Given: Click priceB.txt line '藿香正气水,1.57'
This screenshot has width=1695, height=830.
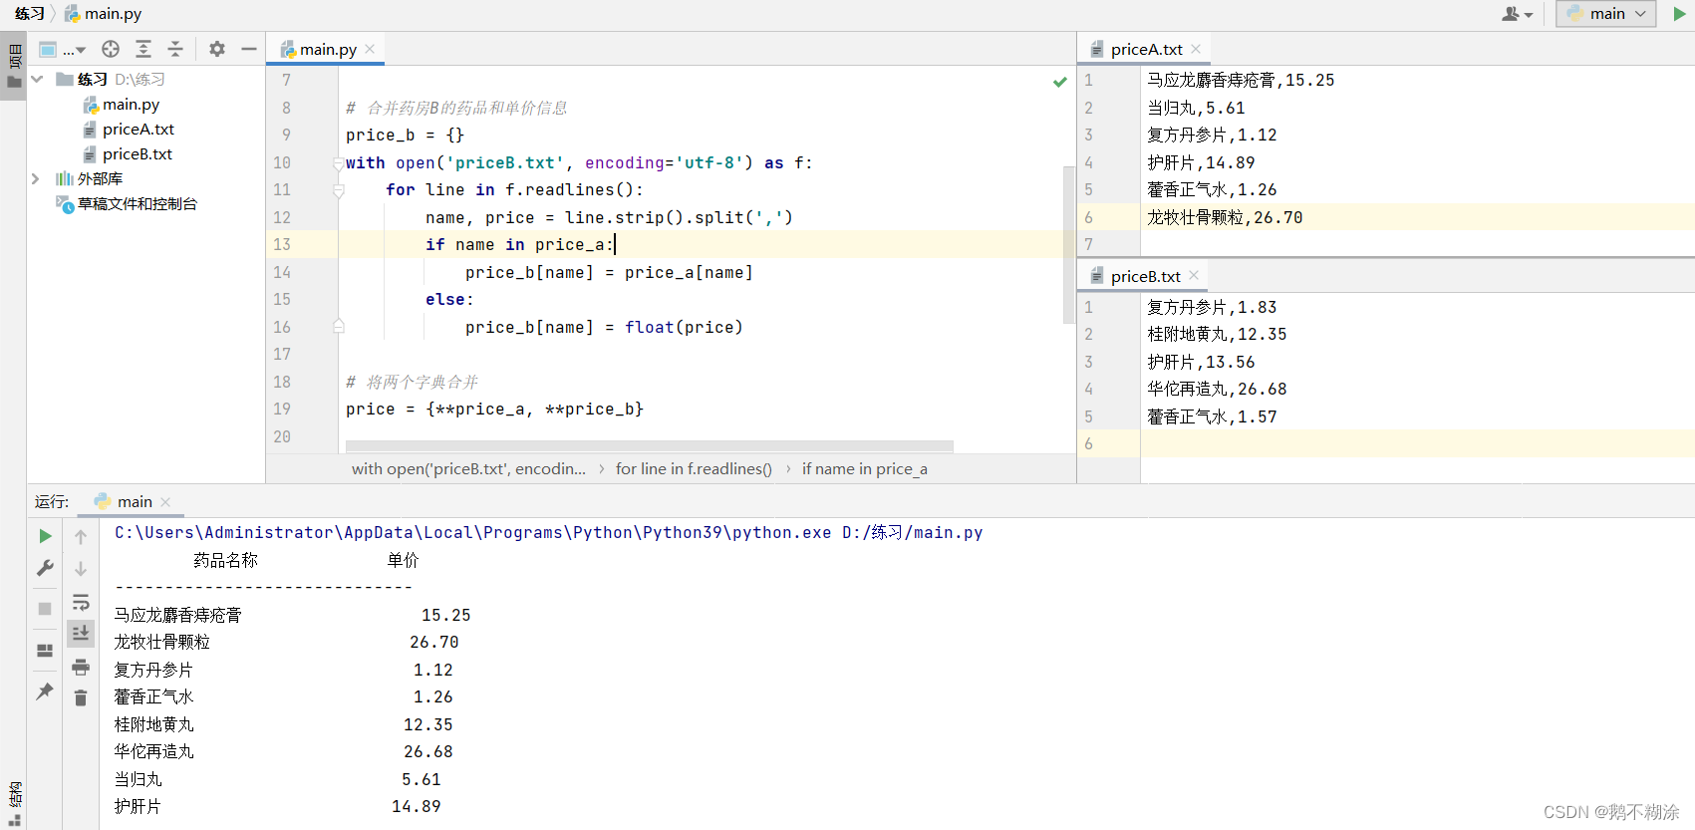Looking at the screenshot, I should (x=1212, y=416).
